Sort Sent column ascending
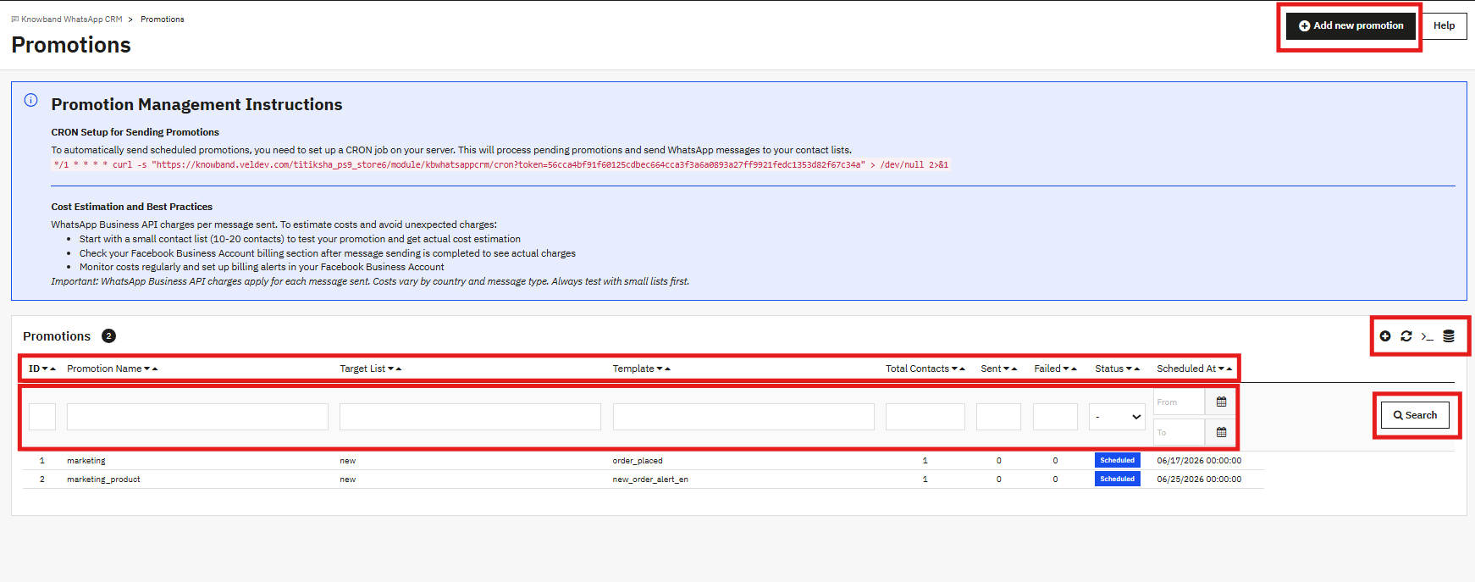The height and width of the screenshot is (582, 1475). tap(1014, 369)
